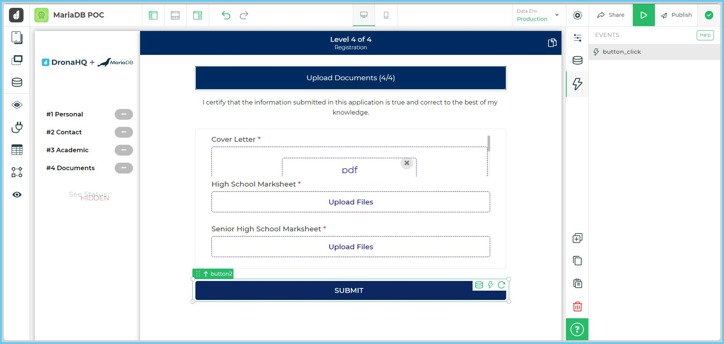Click the red trash delete icon
724x344 pixels.
click(x=577, y=306)
